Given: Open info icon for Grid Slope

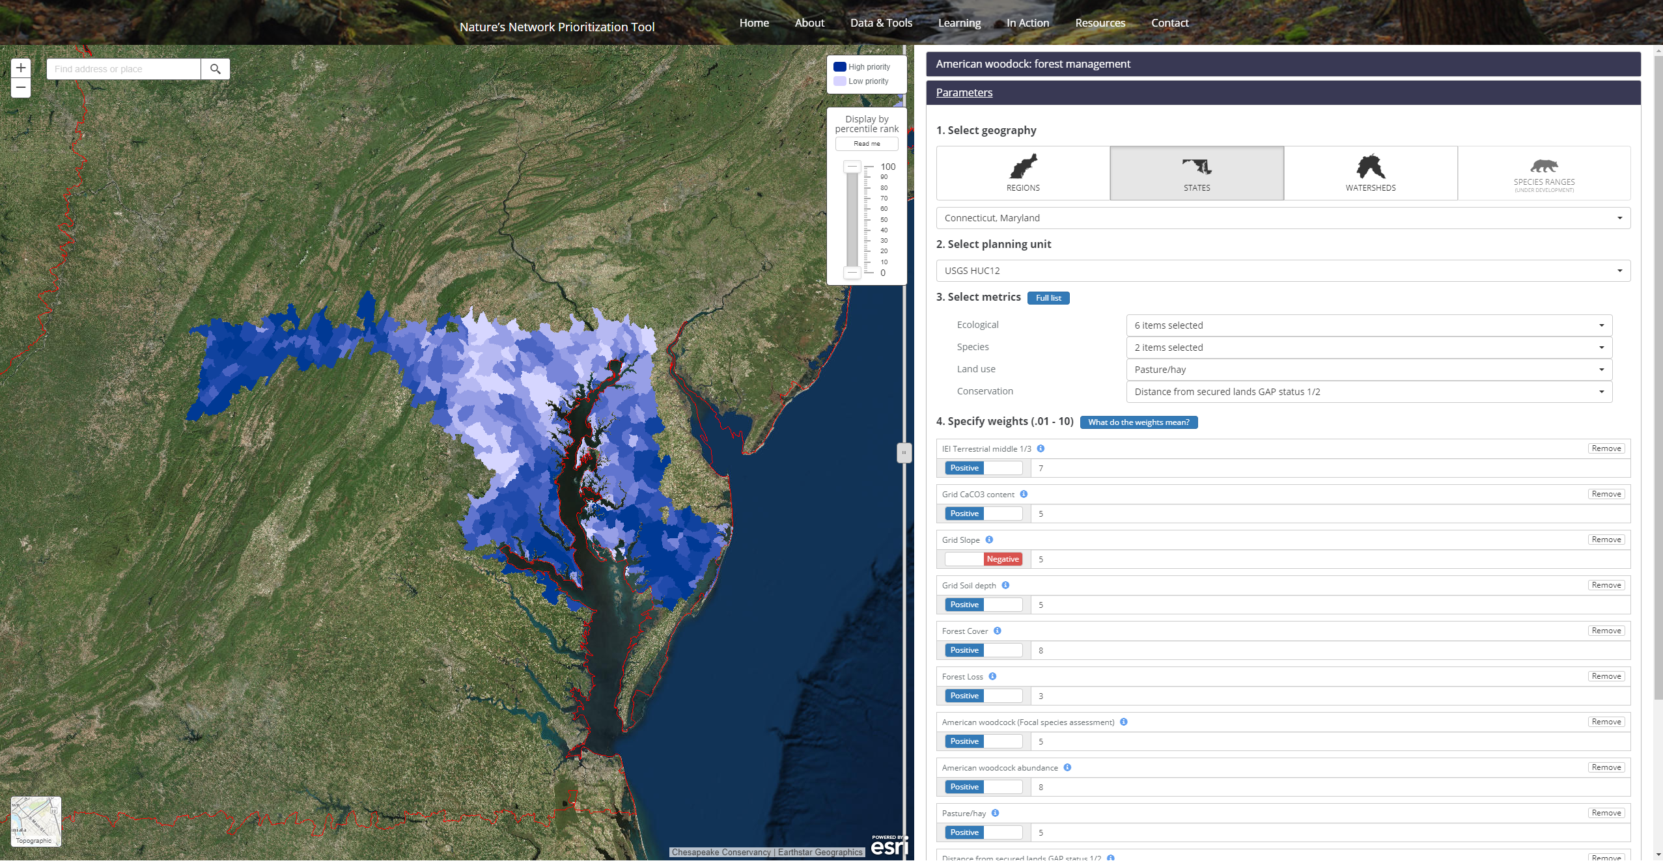Looking at the screenshot, I should (989, 540).
